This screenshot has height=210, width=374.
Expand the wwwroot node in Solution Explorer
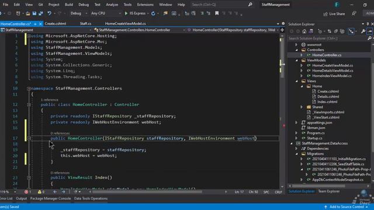pyautogui.click(x=296, y=45)
